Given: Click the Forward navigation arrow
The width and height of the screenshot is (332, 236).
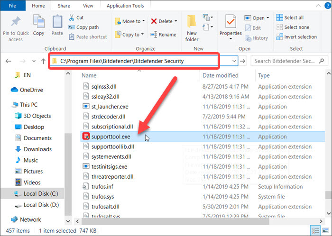Looking at the screenshot, I should 22,61.
